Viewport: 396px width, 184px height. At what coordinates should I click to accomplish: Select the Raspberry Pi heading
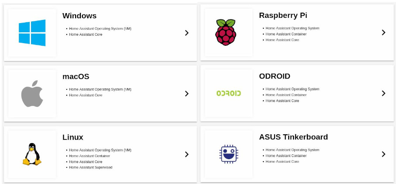tap(283, 15)
